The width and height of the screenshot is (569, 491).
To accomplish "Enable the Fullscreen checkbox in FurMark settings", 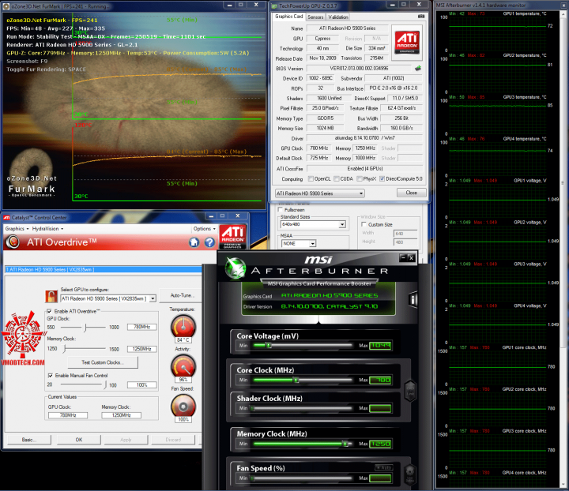I will tap(280, 210).
